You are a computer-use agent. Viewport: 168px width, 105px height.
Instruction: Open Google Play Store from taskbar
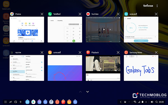(33, 102)
